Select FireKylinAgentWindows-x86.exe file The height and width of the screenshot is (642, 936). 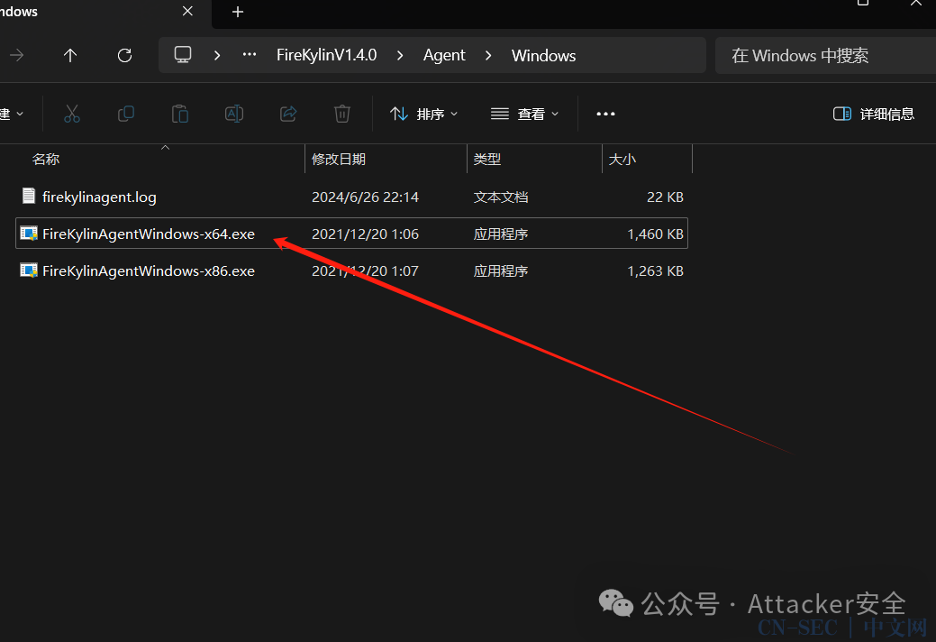[x=351, y=271]
